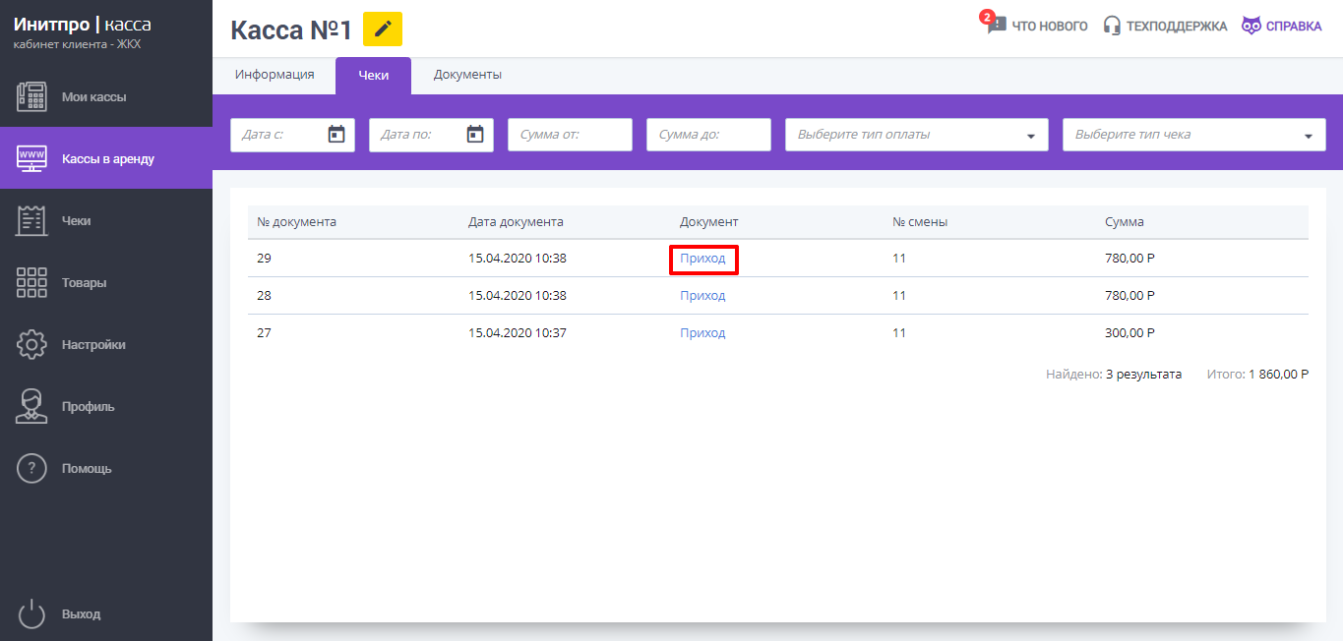Select the Чеки tab
Image resolution: width=1343 pixels, height=641 pixels.
pos(373,75)
